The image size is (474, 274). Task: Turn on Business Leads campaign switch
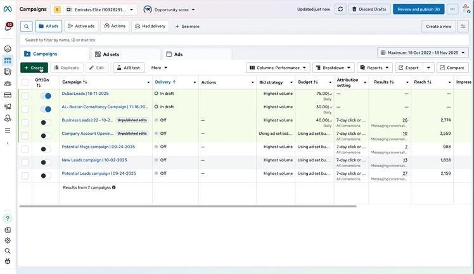click(x=46, y=123)
